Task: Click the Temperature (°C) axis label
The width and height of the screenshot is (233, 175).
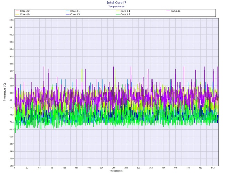Action: pos(5,92)
